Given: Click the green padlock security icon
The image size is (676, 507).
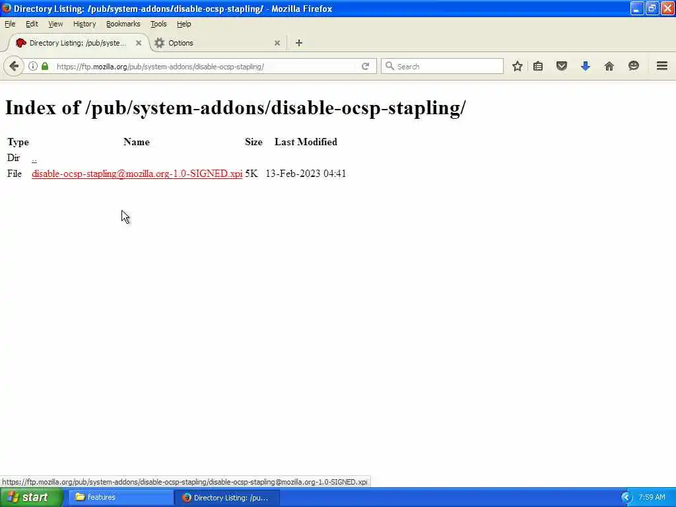Looking at the screenshot, I should coord(45,66).
